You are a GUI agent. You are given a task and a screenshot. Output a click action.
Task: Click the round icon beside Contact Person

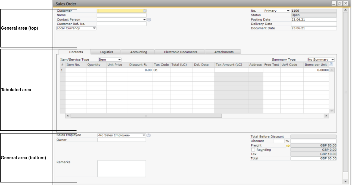(149, 20)
